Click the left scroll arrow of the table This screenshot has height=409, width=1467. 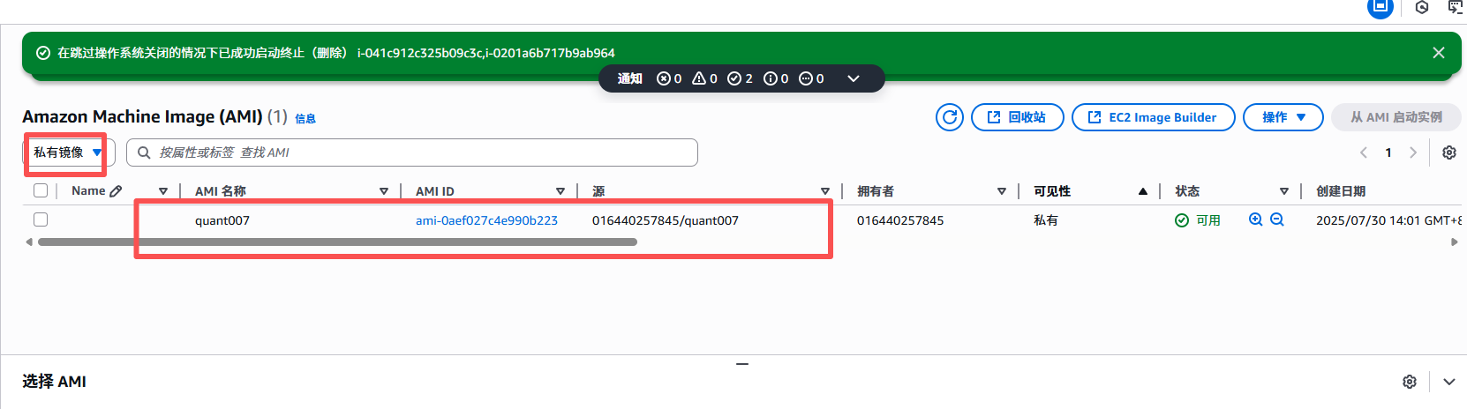tap(29, 242)
